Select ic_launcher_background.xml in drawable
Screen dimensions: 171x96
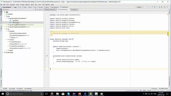coord(19,33)
